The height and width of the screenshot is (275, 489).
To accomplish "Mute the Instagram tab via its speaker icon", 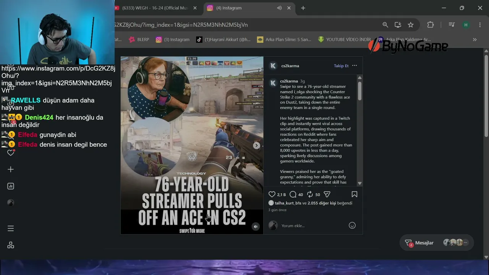I will point(279,8).
